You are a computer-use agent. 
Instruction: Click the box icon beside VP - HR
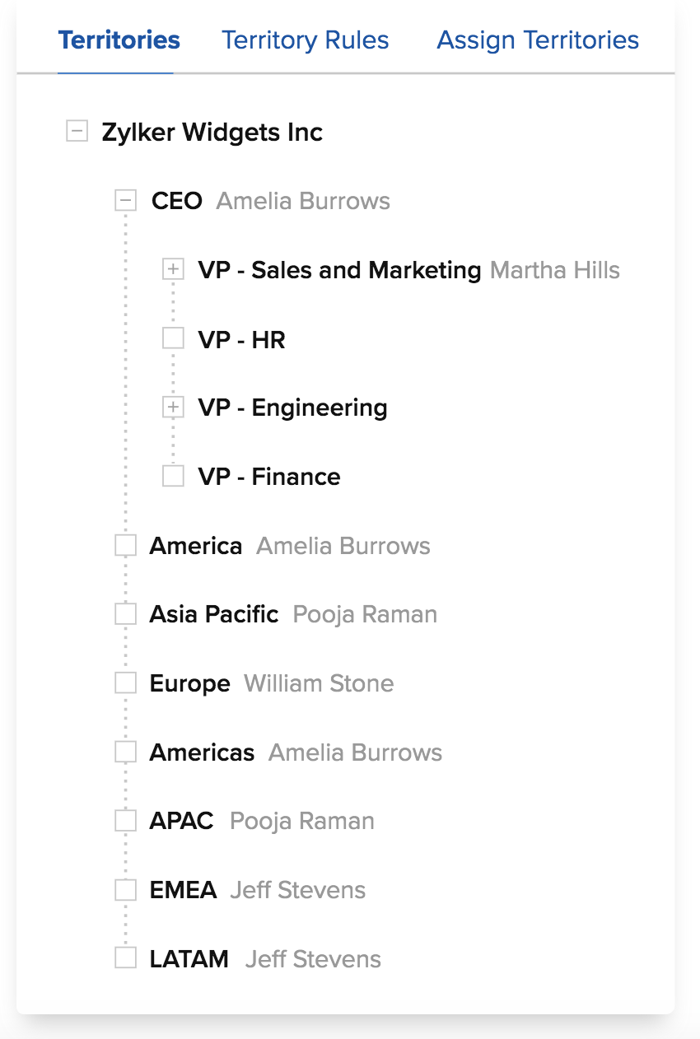[x=173, y=338]
